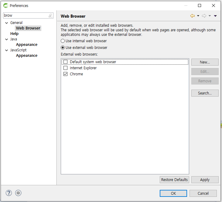Confirm with the OK button
The height and width of the screenshot is (202, 222).
[x=173, y=193]
